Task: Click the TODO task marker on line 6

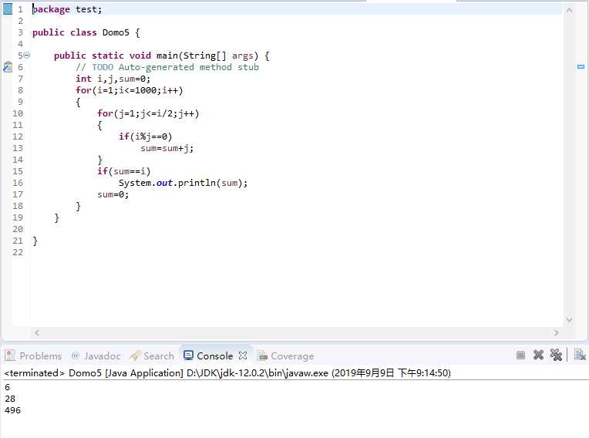Action: tap(8, 67)
